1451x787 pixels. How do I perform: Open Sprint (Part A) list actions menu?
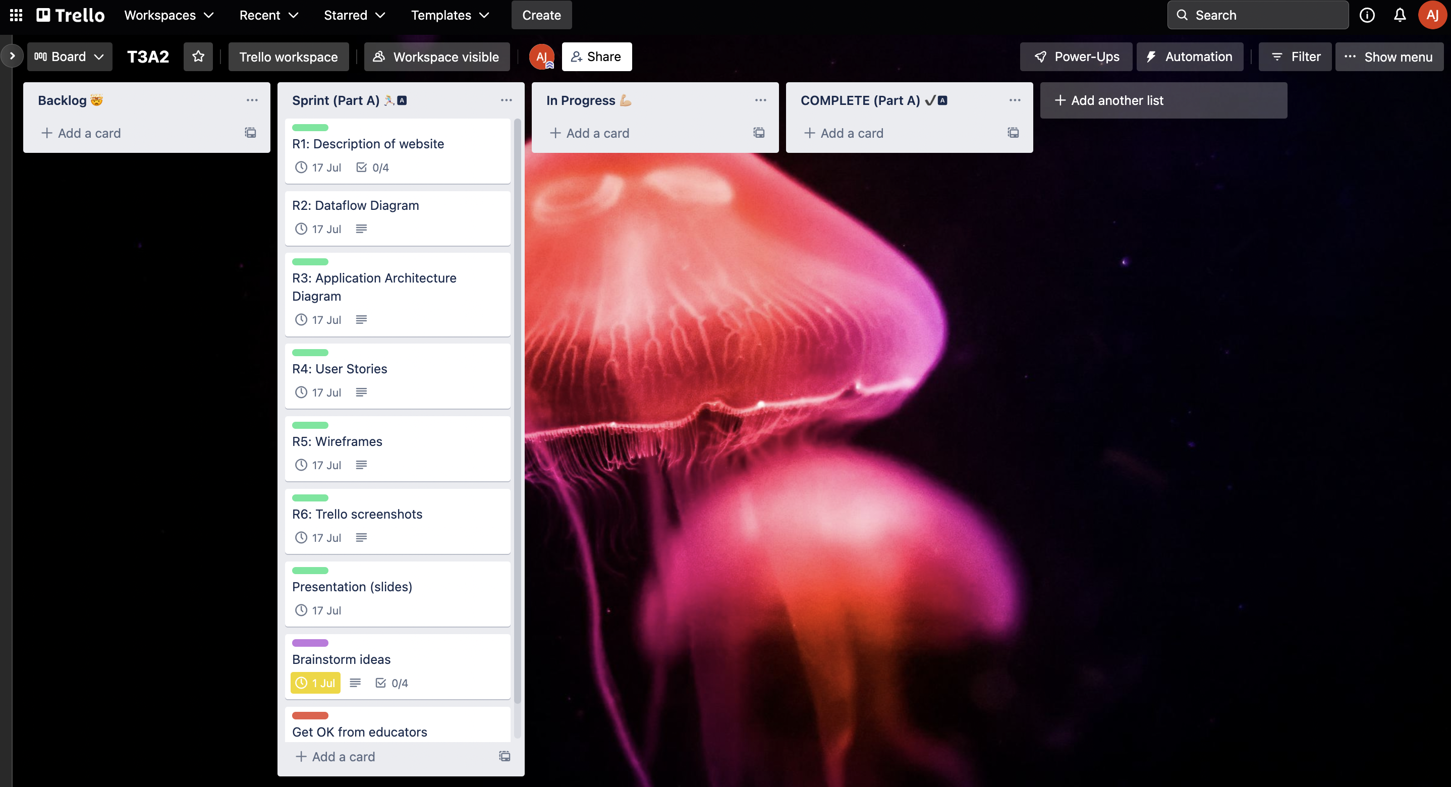click(506, 100)
